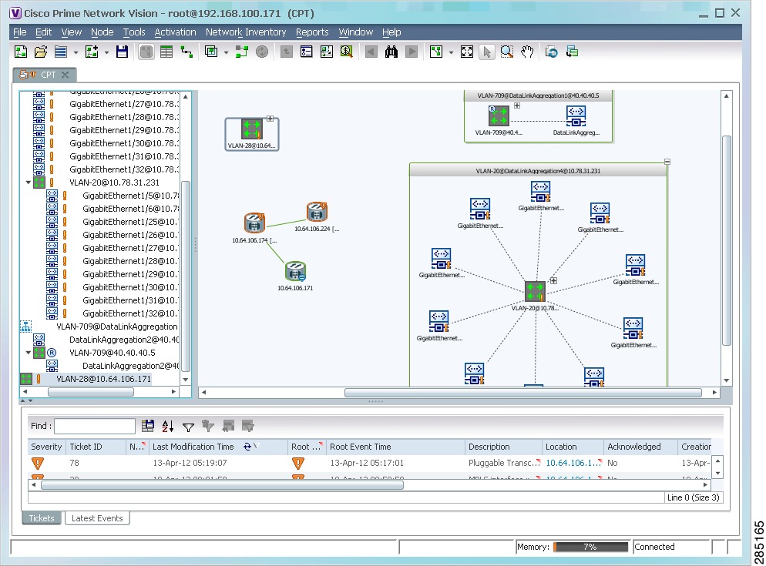Collapse the VLAN-20@10.78.31.231 tree node
Screen dimensions: 766x566
(x=28, y=183)
